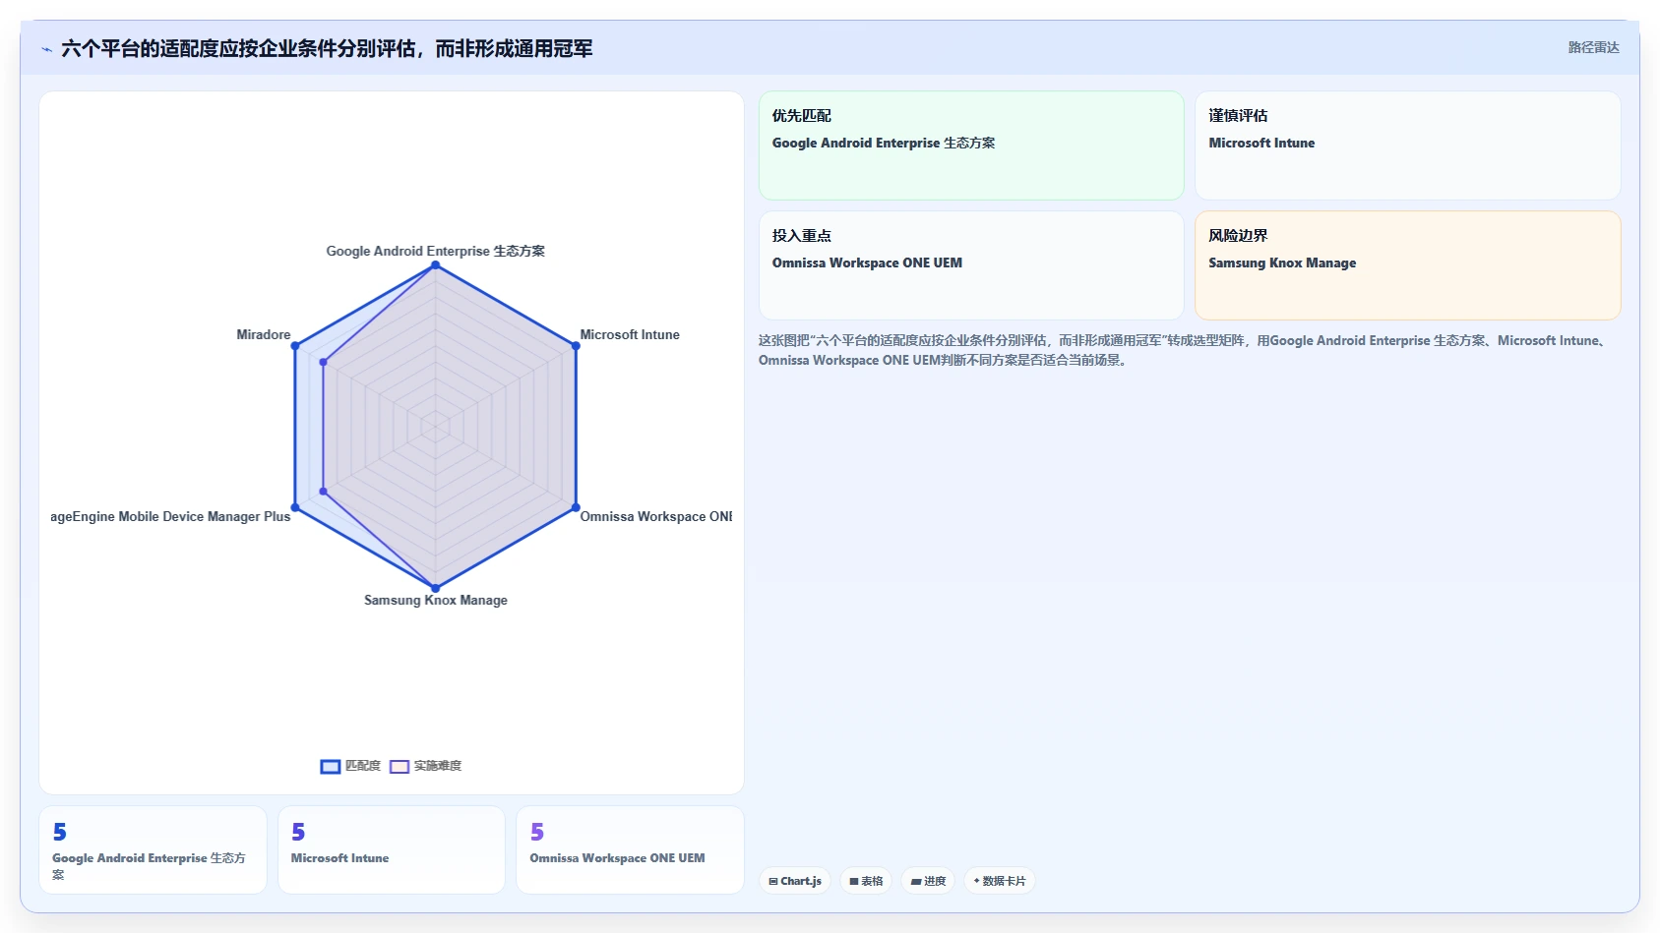Click the Chart.js chip
1660x933 pixels.
click(x=795, y=881)
